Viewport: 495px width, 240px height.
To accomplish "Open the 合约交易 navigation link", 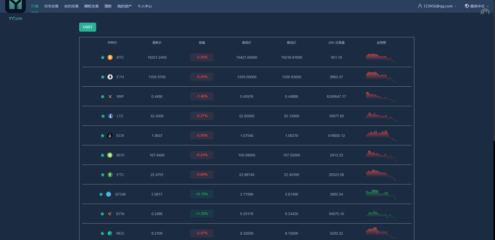I will (71, 6).
